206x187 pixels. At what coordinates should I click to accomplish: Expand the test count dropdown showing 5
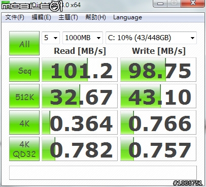pyautogui.click(x=51, y=38)
